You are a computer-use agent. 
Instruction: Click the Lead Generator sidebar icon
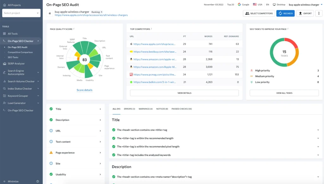(x=4, y=103)
